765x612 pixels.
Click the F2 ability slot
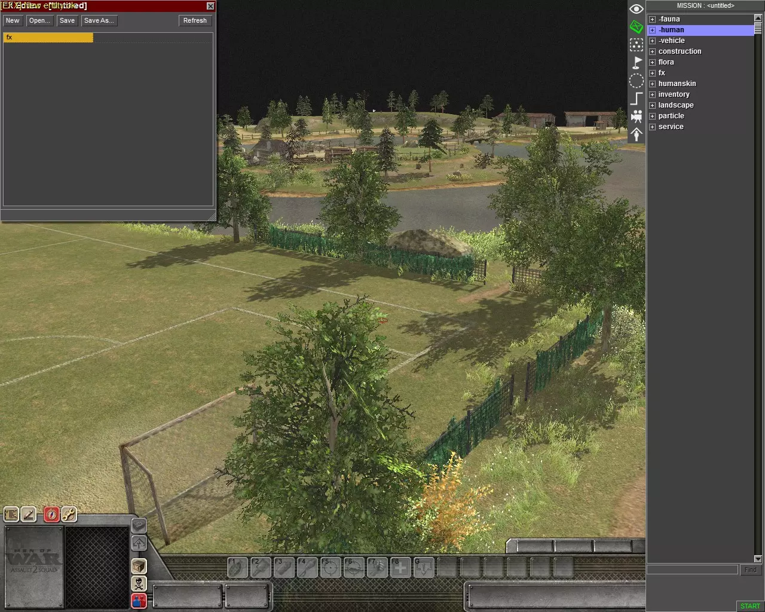point(261,567)
